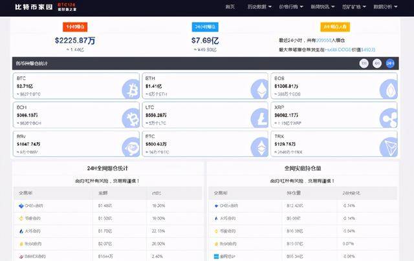
Task: Click OKEx icon in 全网实盘持仓量 table
Action: coord(216,205)
